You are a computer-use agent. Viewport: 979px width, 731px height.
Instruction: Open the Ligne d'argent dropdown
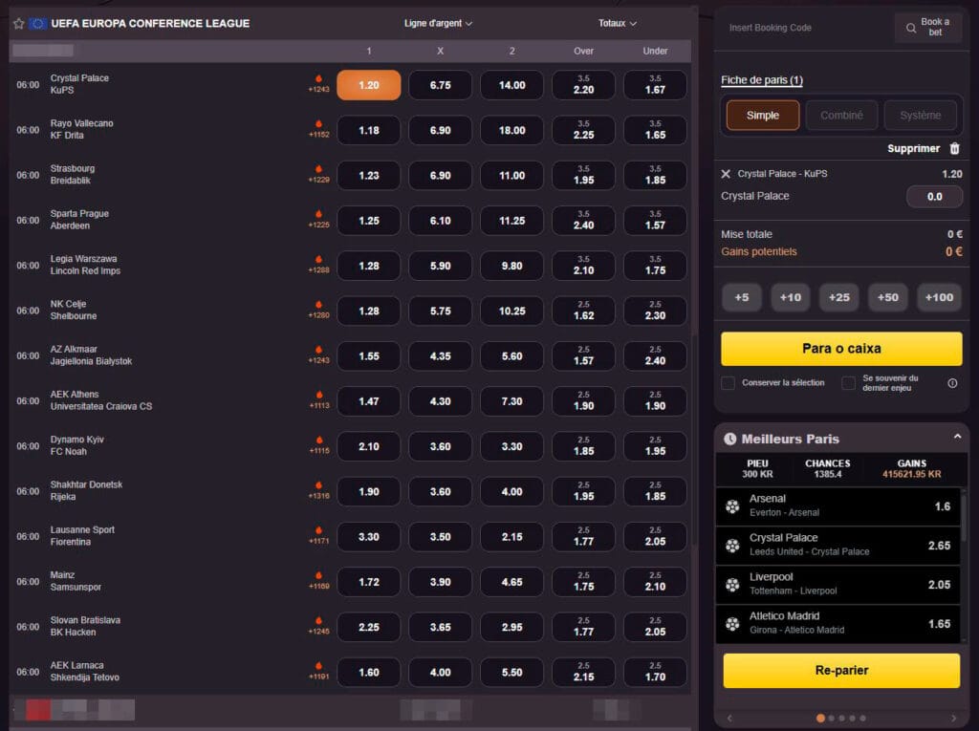coord(438,23)
